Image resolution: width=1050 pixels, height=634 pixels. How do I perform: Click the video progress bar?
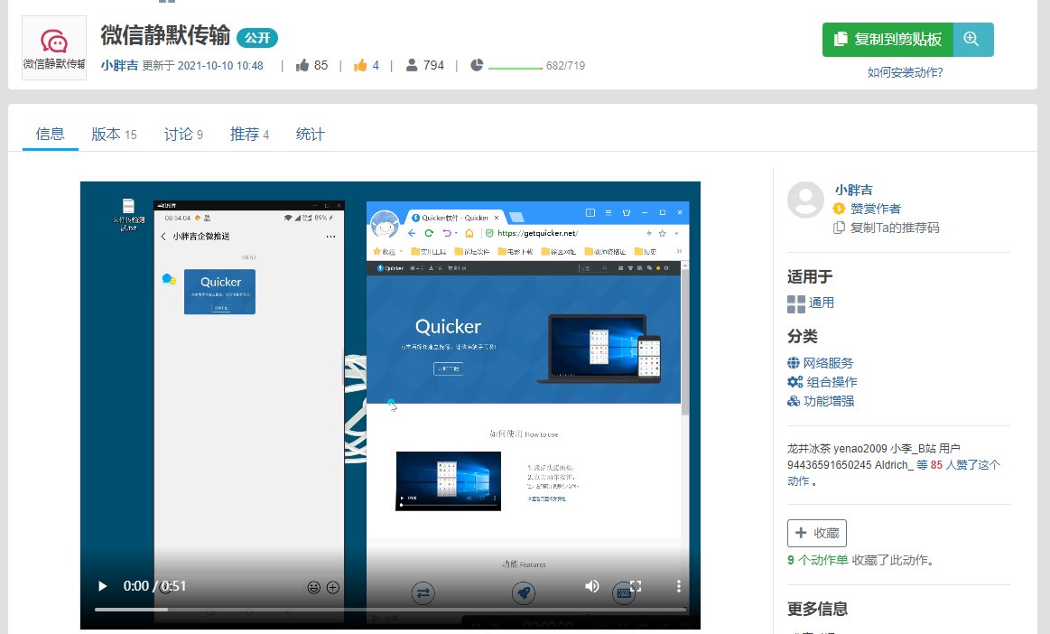click(390, 610)
